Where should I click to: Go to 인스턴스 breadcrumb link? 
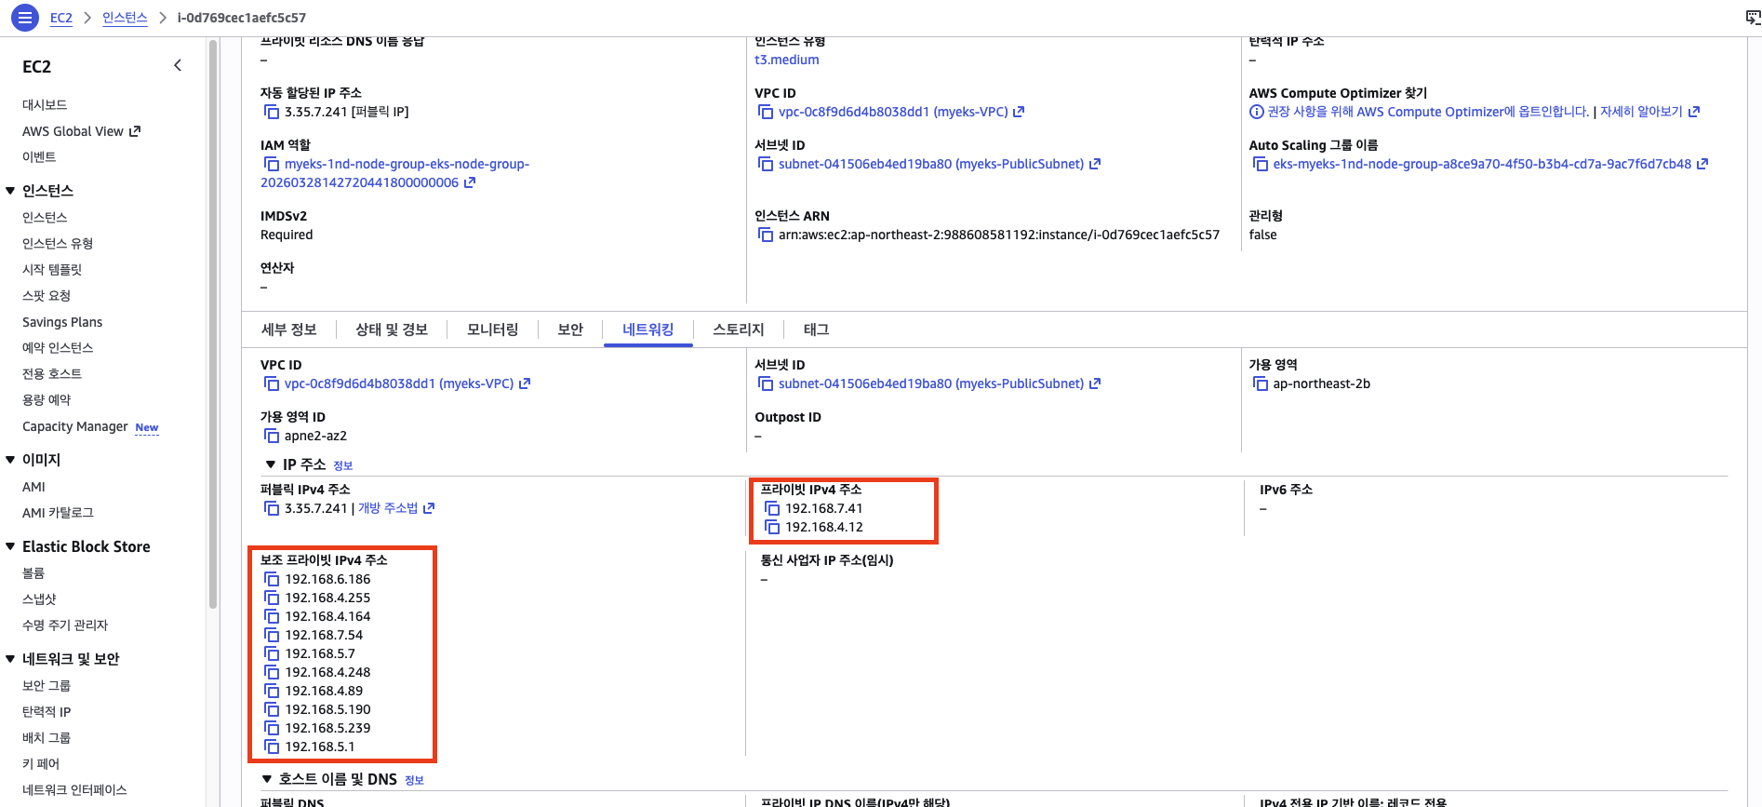pyautogui.click(x=125, y=18)
